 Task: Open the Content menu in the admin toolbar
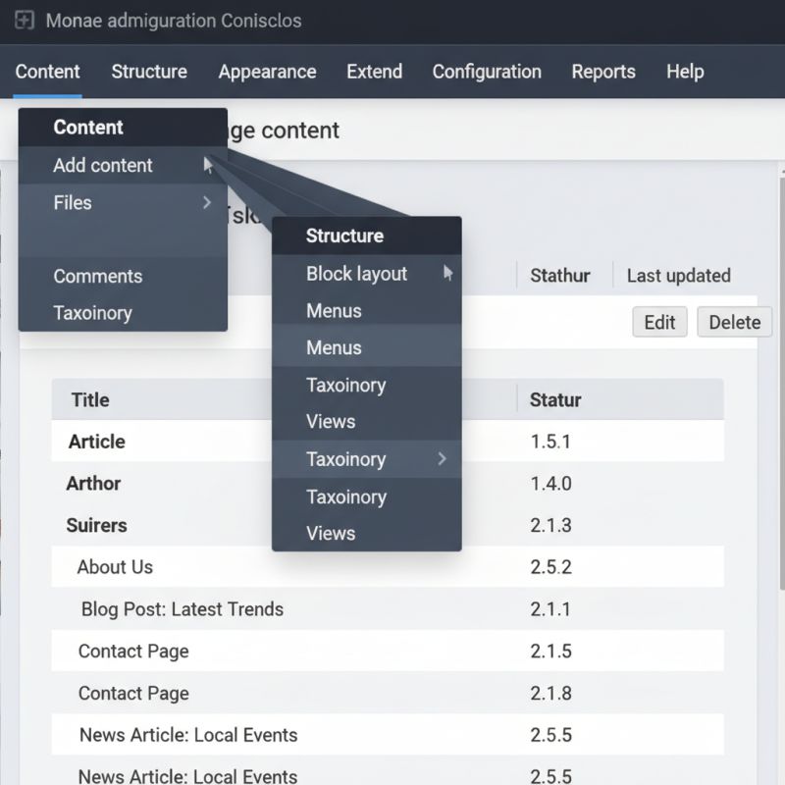point(47,72)
